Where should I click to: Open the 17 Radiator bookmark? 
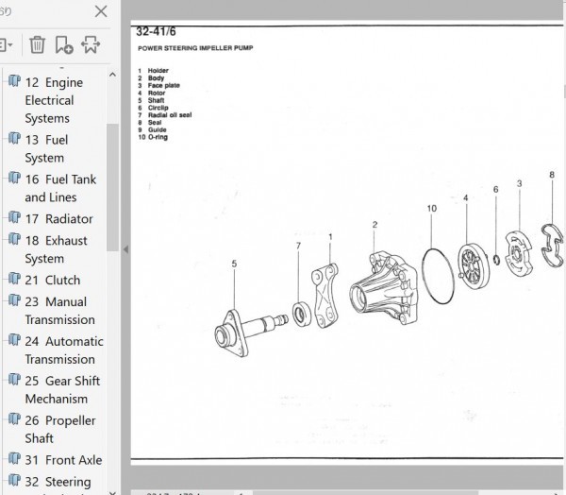point(59,219)
